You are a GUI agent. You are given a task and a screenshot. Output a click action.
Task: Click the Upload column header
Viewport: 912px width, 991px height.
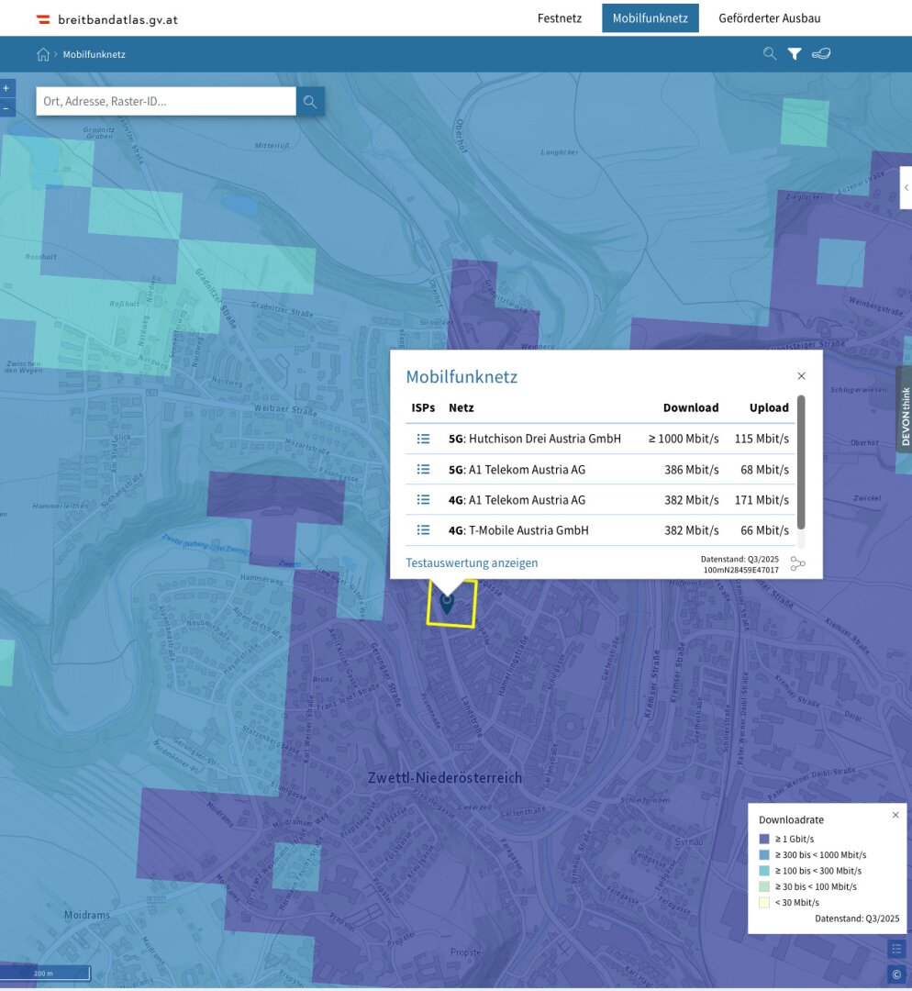pyautogui.click(x=769, y=407)
